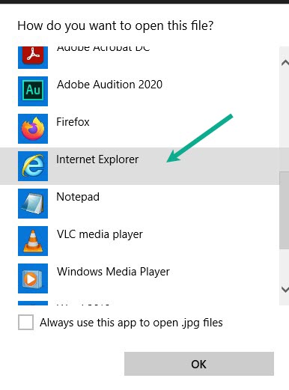Viewport: 289px width, 390px height.
Task: Select the VLC traffic cone icon
Action: tap(33, 241)
